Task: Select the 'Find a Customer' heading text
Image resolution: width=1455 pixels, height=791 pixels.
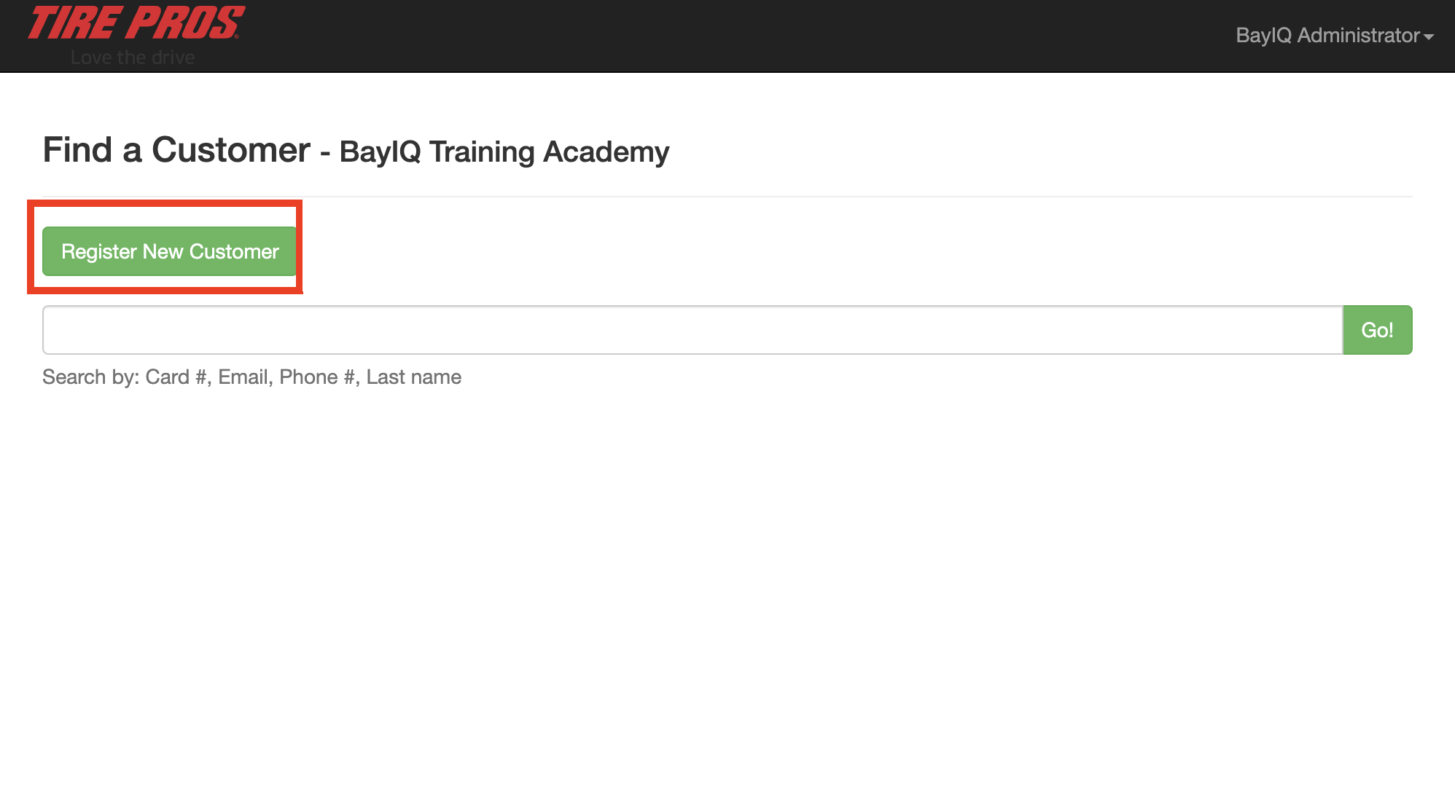Action: coord(176,150)
